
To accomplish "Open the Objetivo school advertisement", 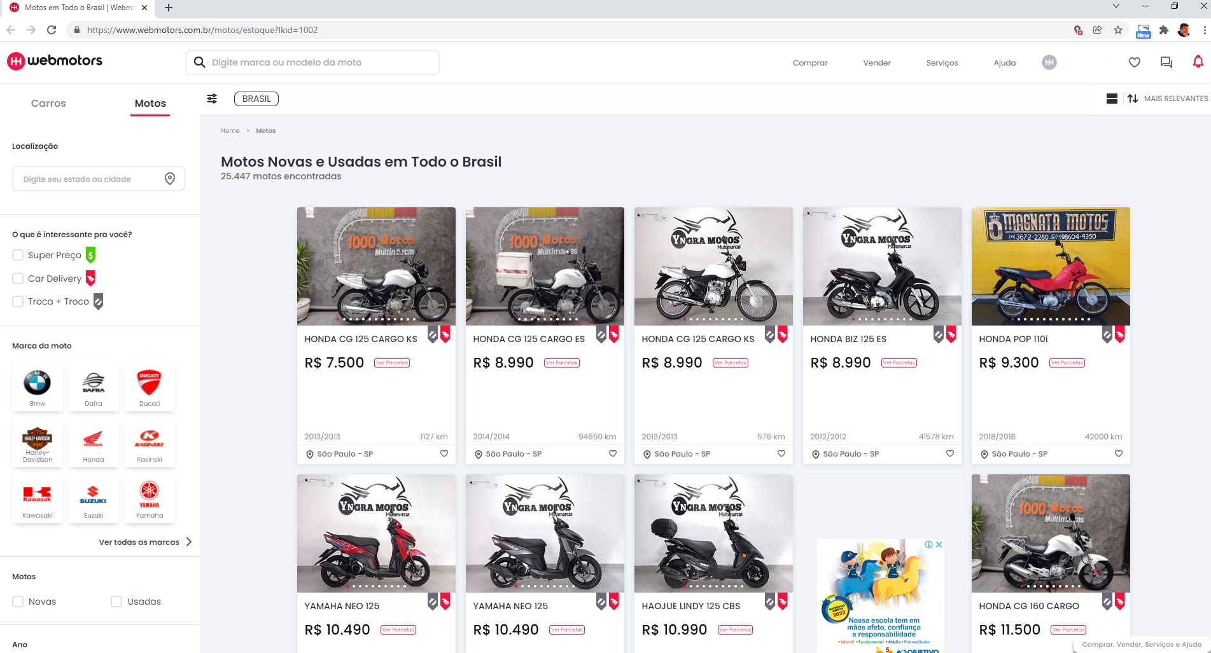I will click(x=881, y=596).
